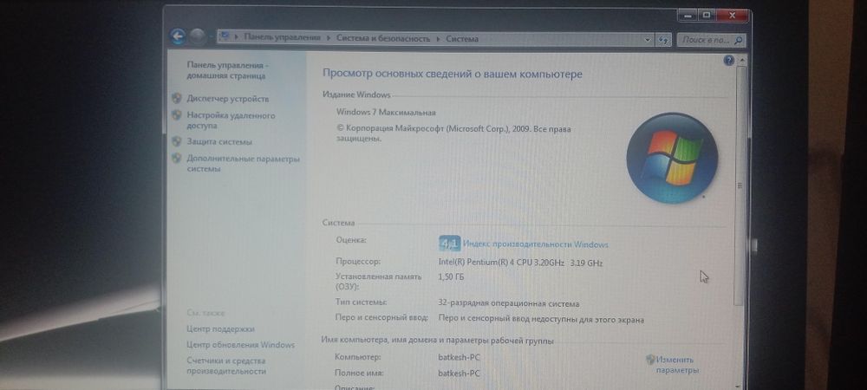Image resolution: width=867 pixels, height=390 pixels.
Task: Click heading 'Просмотр основных сведений о вашем компьютере'
Action: [x=453, y=74]
